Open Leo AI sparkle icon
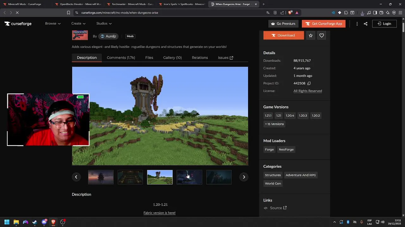The width and height of the screenshot is (405, 227). (388, 13)
